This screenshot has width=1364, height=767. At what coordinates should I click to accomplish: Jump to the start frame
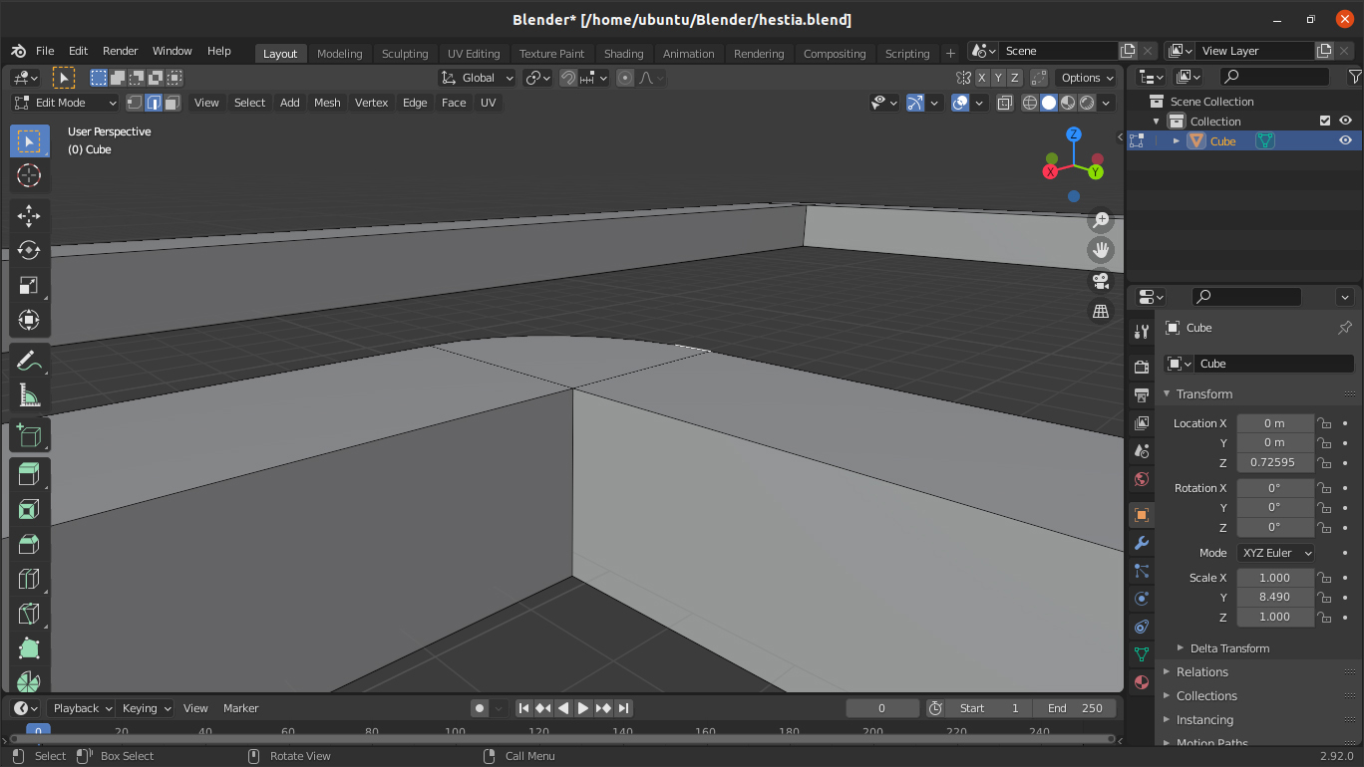coord(523,708)
